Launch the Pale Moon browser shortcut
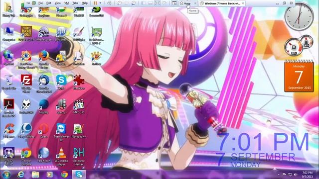The image size is (319, 179). (44, 155)
